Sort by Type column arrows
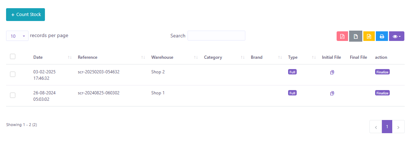 [x=314, y=57]
